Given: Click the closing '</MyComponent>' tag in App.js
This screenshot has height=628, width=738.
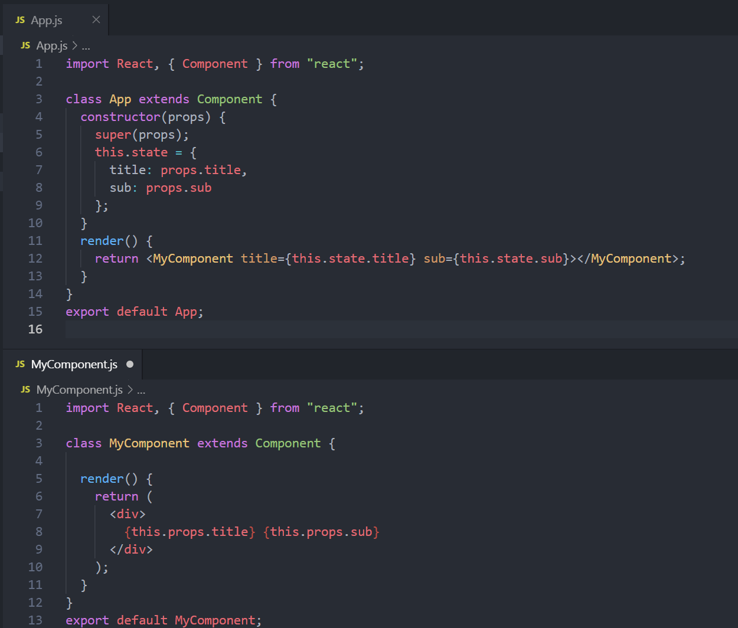Looking at the screenshot, I should 627,259.
